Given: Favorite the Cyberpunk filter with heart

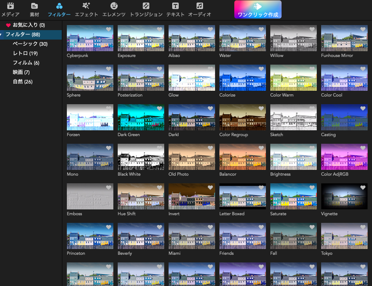Looking at the screenshot, I should tap(109, 29).
